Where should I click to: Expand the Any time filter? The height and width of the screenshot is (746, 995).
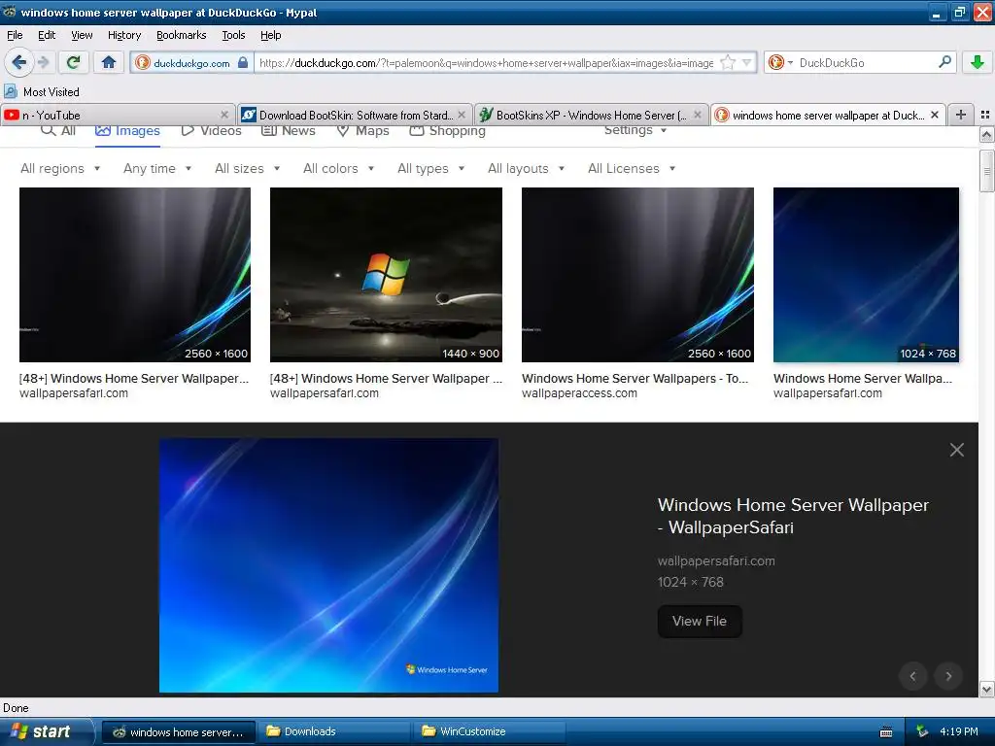pyautogui.click(x=157, y=169)
